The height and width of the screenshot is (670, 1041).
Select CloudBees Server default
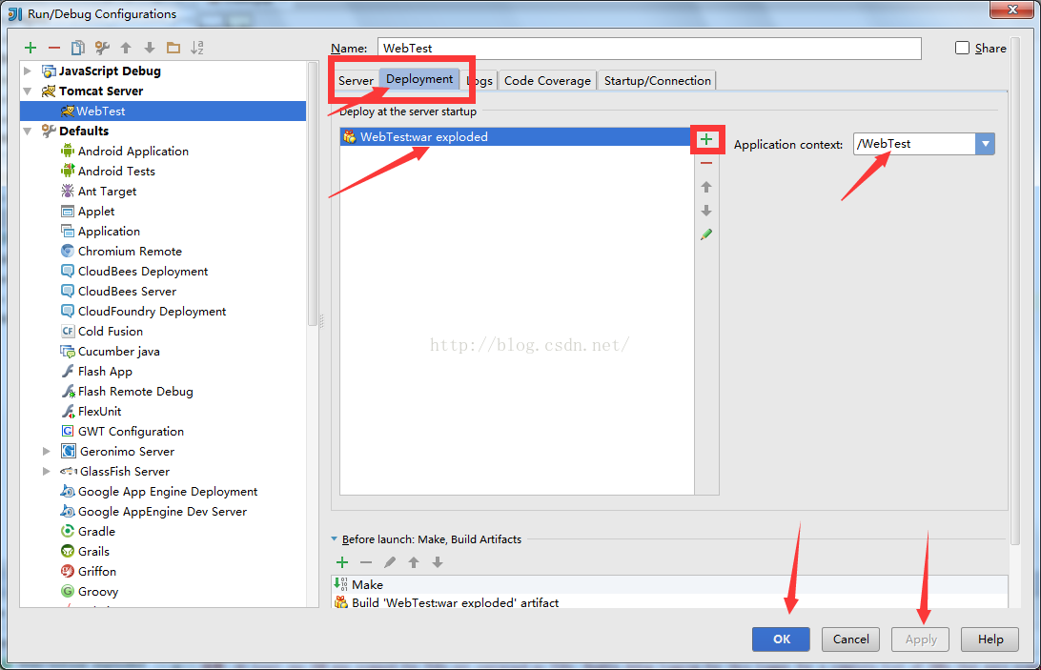pos(119,291)
